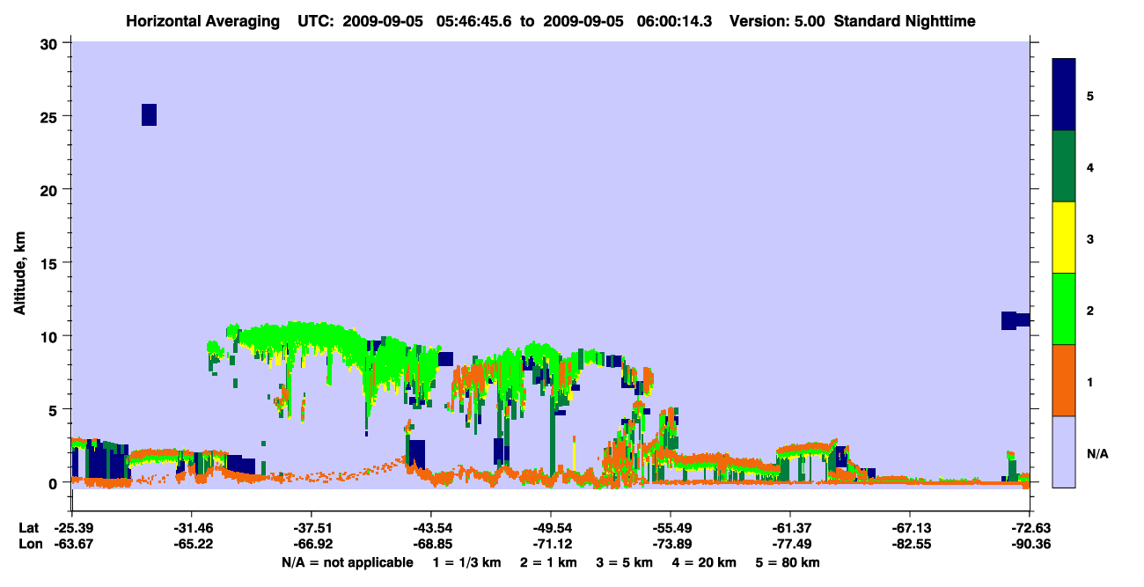Click the lavender N/A color band
Image resolution: width=1144 pixels, height=587 pixels.
point(1064,451)
